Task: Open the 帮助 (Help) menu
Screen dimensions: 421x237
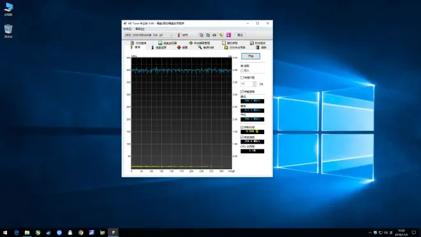Action: 140,29
